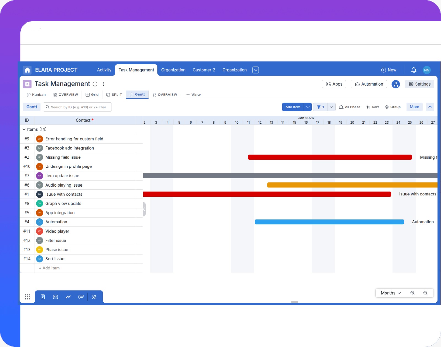The image size is (441, 347).
Task: Switch to the Kanban view tab
Action: click(x=36, y=94)
